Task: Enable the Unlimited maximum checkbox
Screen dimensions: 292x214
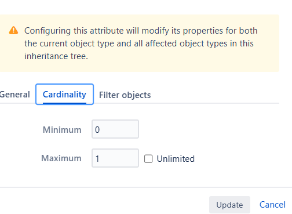Action: click(x=148, y=159)
